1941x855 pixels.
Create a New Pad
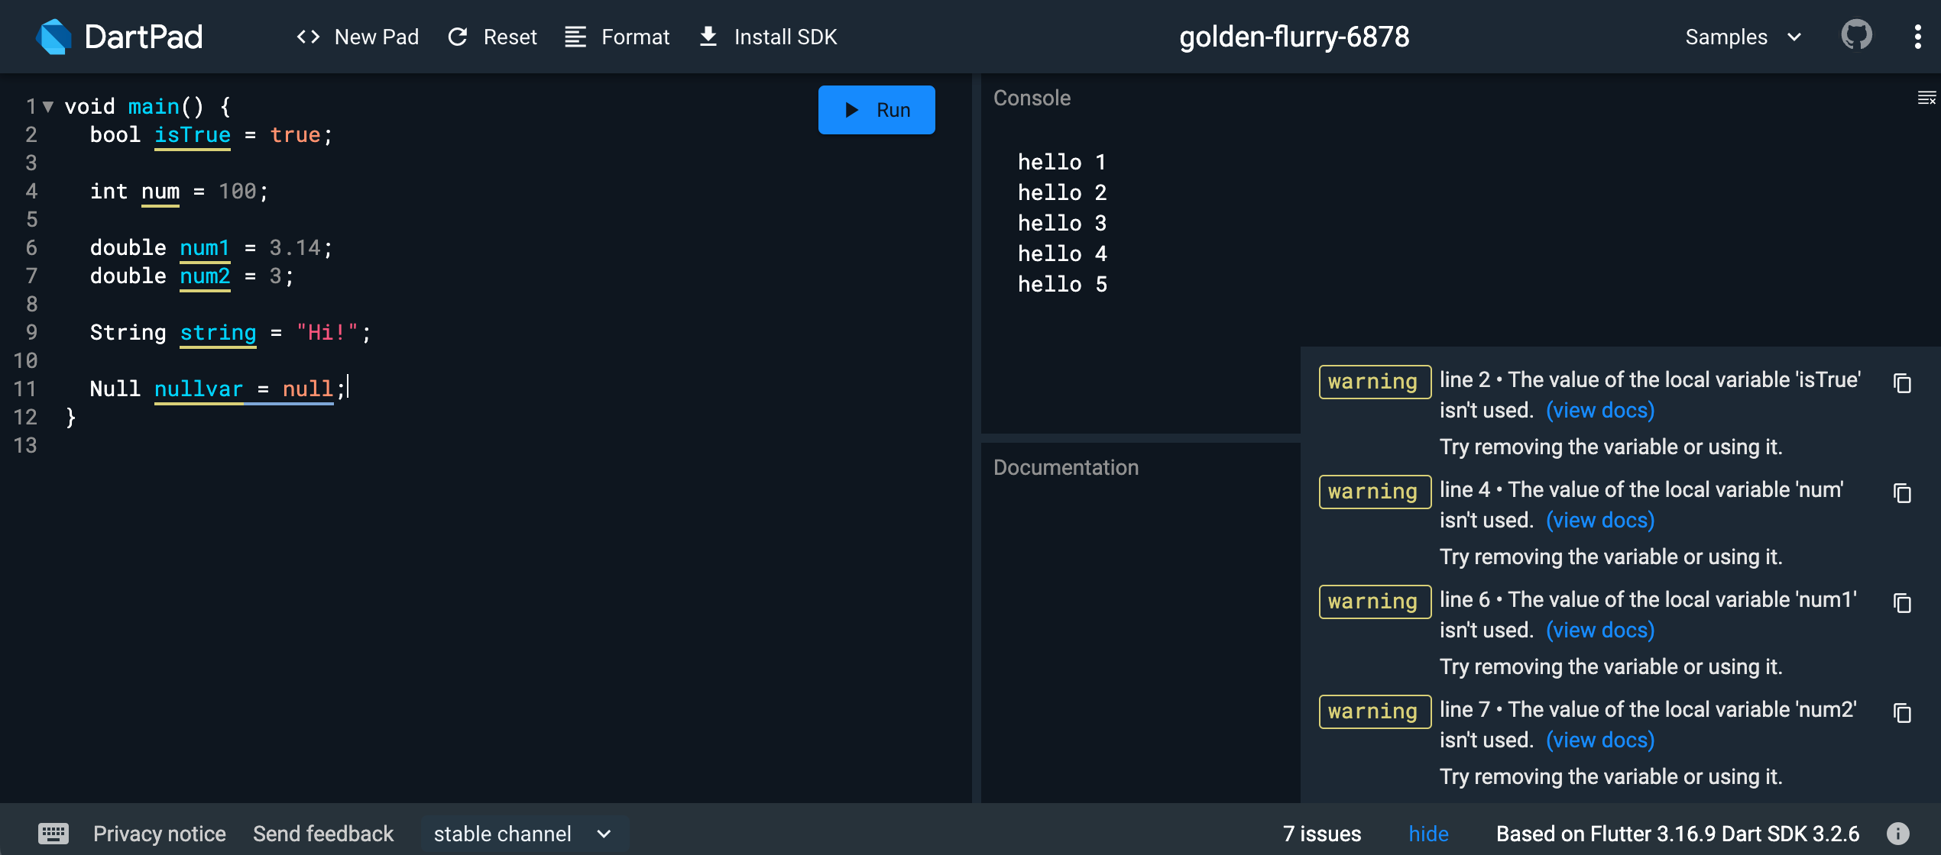pyautogui.click(x=358, y=37)
